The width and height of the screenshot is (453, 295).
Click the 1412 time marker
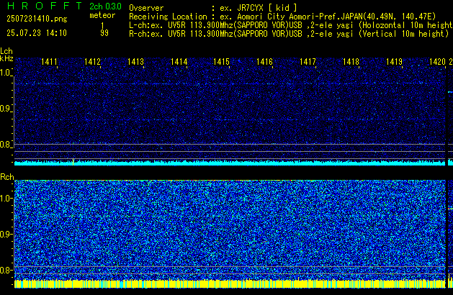(92, 62)
